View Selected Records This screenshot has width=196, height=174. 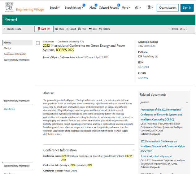coord(109,8)
